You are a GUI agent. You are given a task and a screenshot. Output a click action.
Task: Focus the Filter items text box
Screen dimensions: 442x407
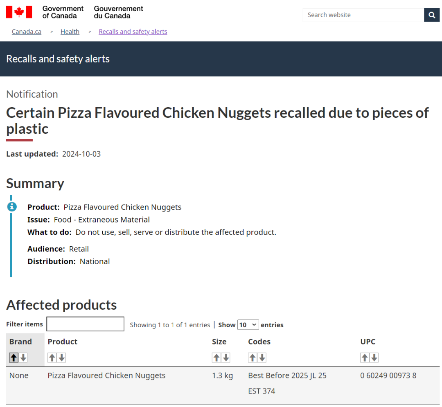(86, 324)
